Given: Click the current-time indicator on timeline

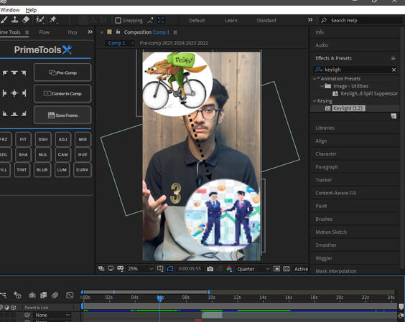Looking at the screenshot, I should click(x=160, y=298).
